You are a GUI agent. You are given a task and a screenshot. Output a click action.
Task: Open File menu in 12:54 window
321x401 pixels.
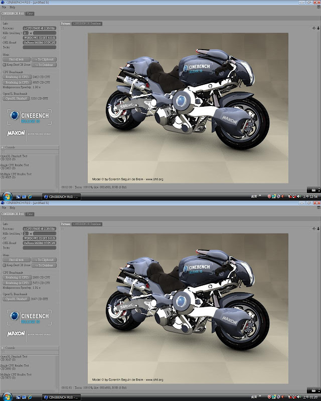coord(4,8)
